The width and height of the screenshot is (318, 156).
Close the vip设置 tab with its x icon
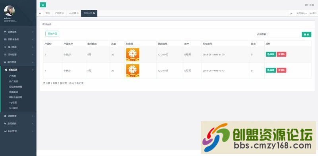pyautogui.click(x=78, y=13)
